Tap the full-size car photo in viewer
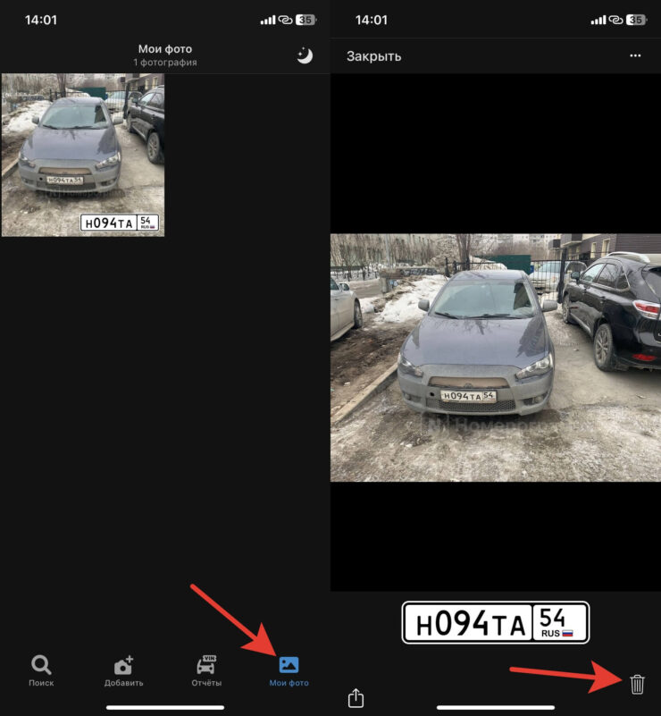Image resolution: width=661 pixels, height=716 pixels. pyautogui.click(x=495, y=358)
